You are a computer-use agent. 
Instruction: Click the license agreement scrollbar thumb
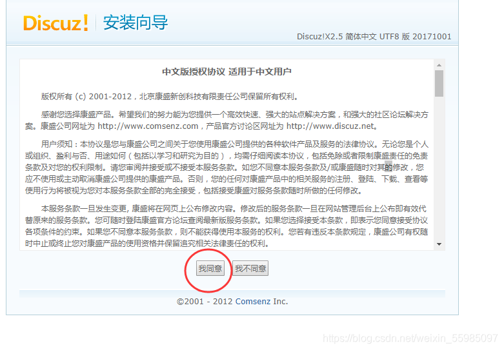pos(439,84)
